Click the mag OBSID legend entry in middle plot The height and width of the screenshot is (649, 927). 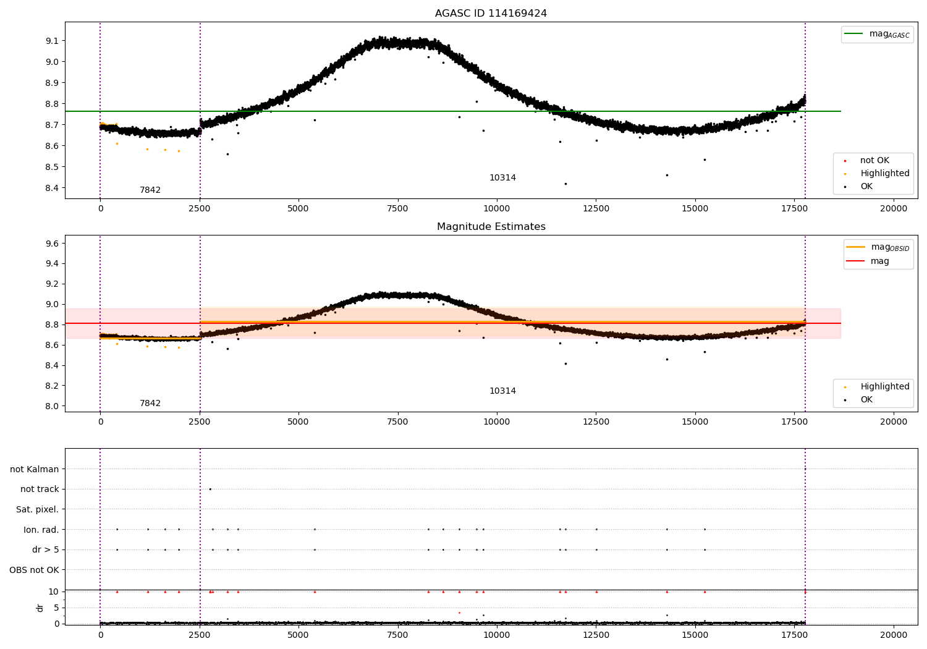878,247
